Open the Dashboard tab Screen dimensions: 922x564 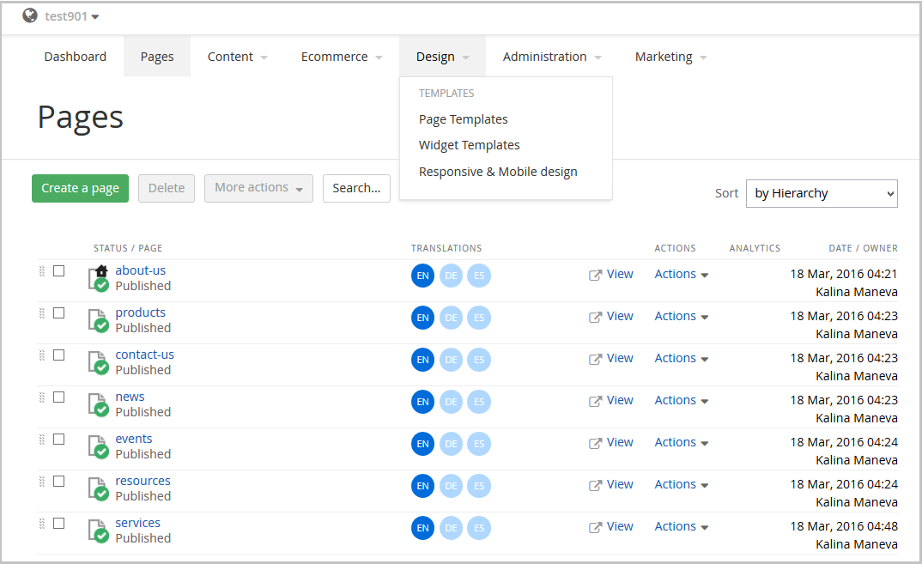click(x=76, y=57)
